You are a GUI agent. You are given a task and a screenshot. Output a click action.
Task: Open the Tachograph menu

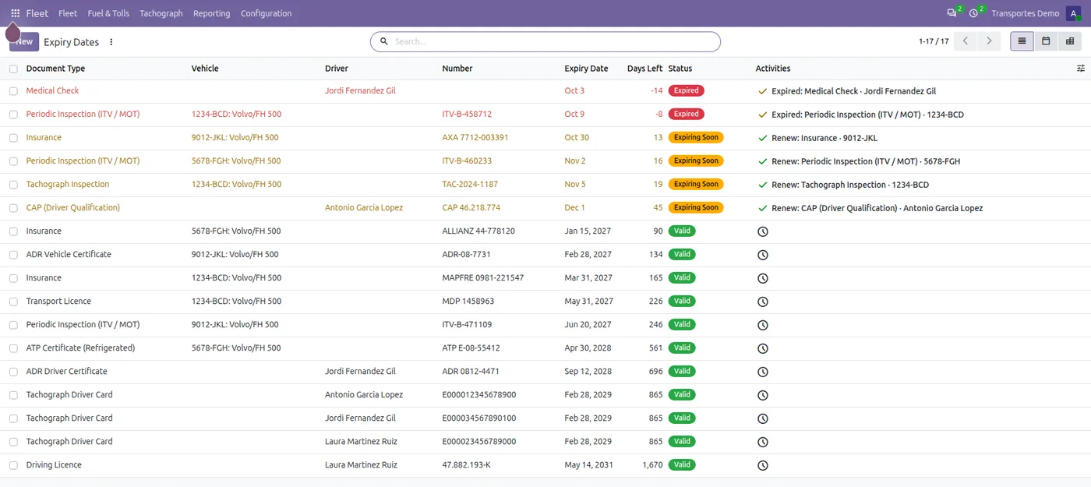[161, 13]
